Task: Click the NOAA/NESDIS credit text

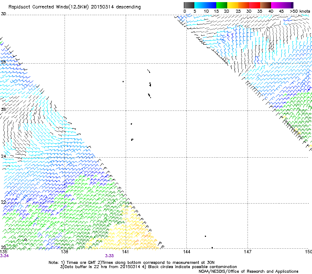Action: point(248,271)
